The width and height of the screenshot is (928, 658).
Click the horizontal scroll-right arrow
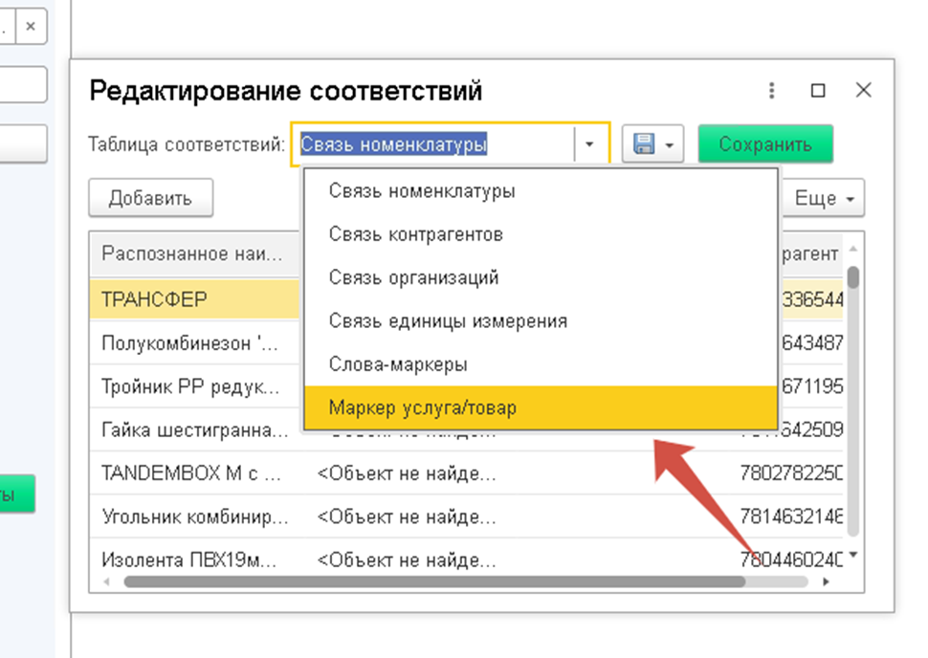pyautogui.click(x=826, y=581)
